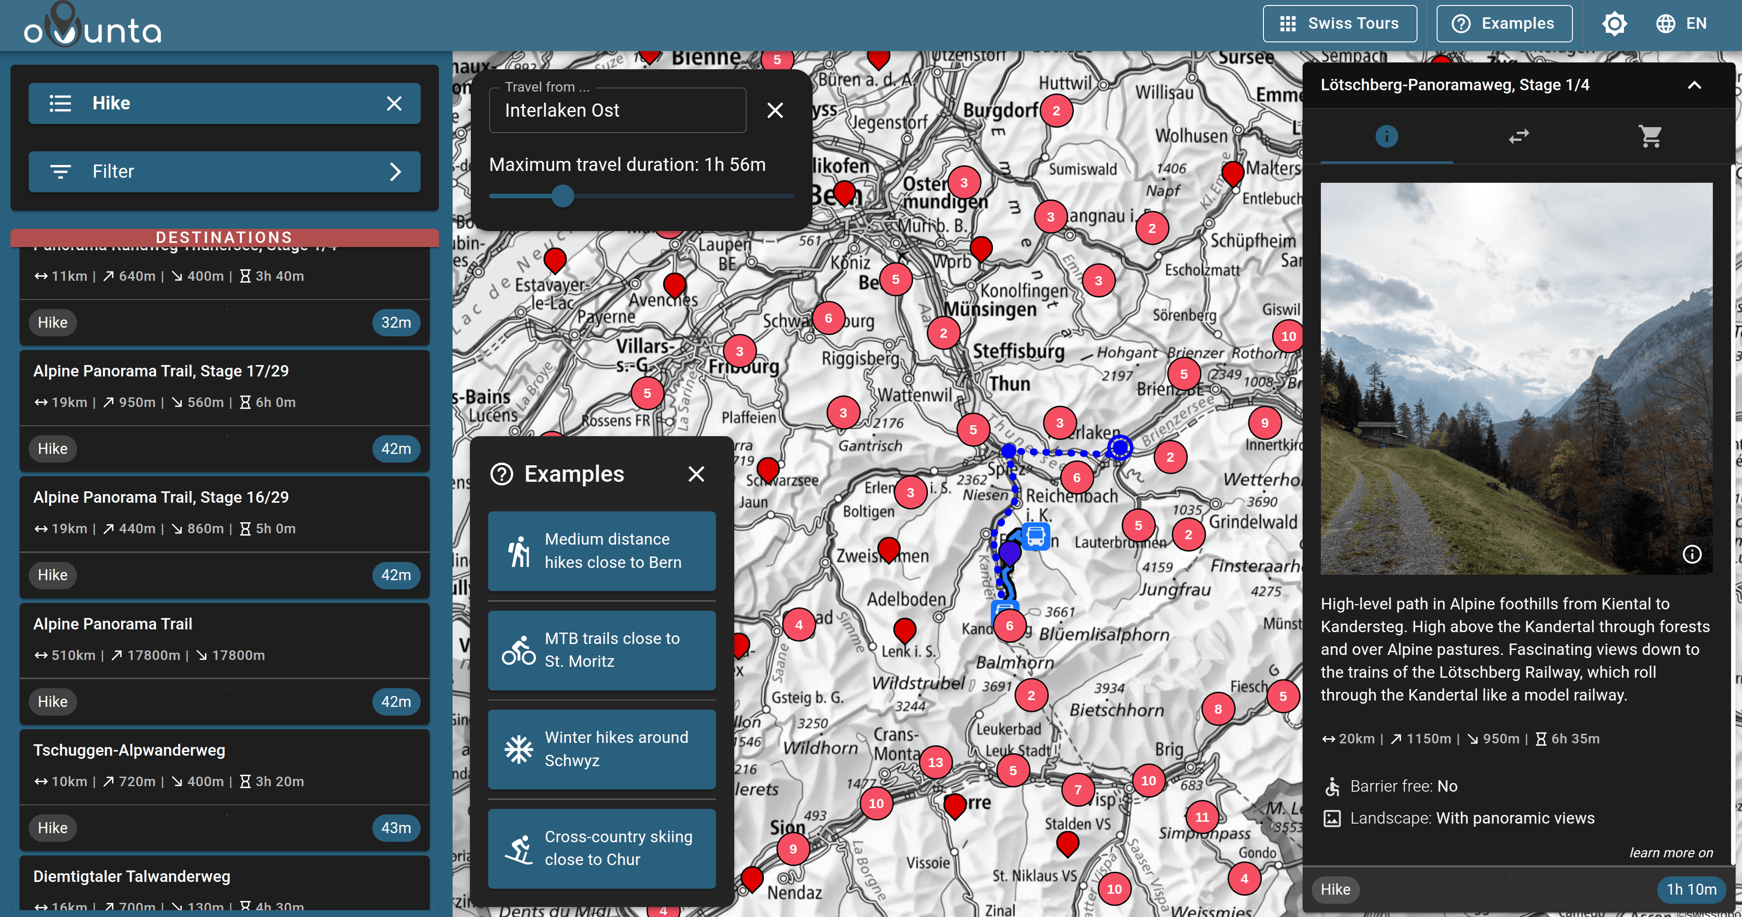Open the settings gear icon
Image resolution: width=1742 pixels, height=917 pixels.
tap(1615, 23)
